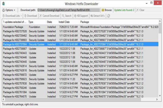
Task: Click the vertical scrollbar down arrow
Action: tap(160, 96)
